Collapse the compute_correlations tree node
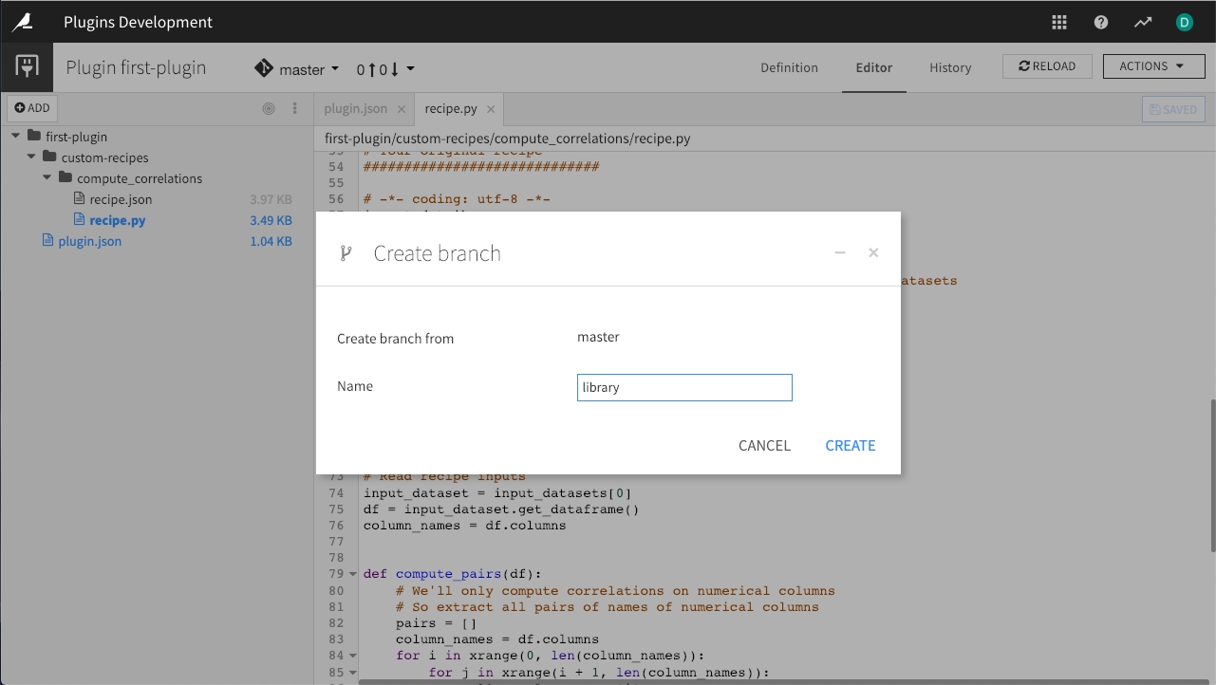 [47, 178]
